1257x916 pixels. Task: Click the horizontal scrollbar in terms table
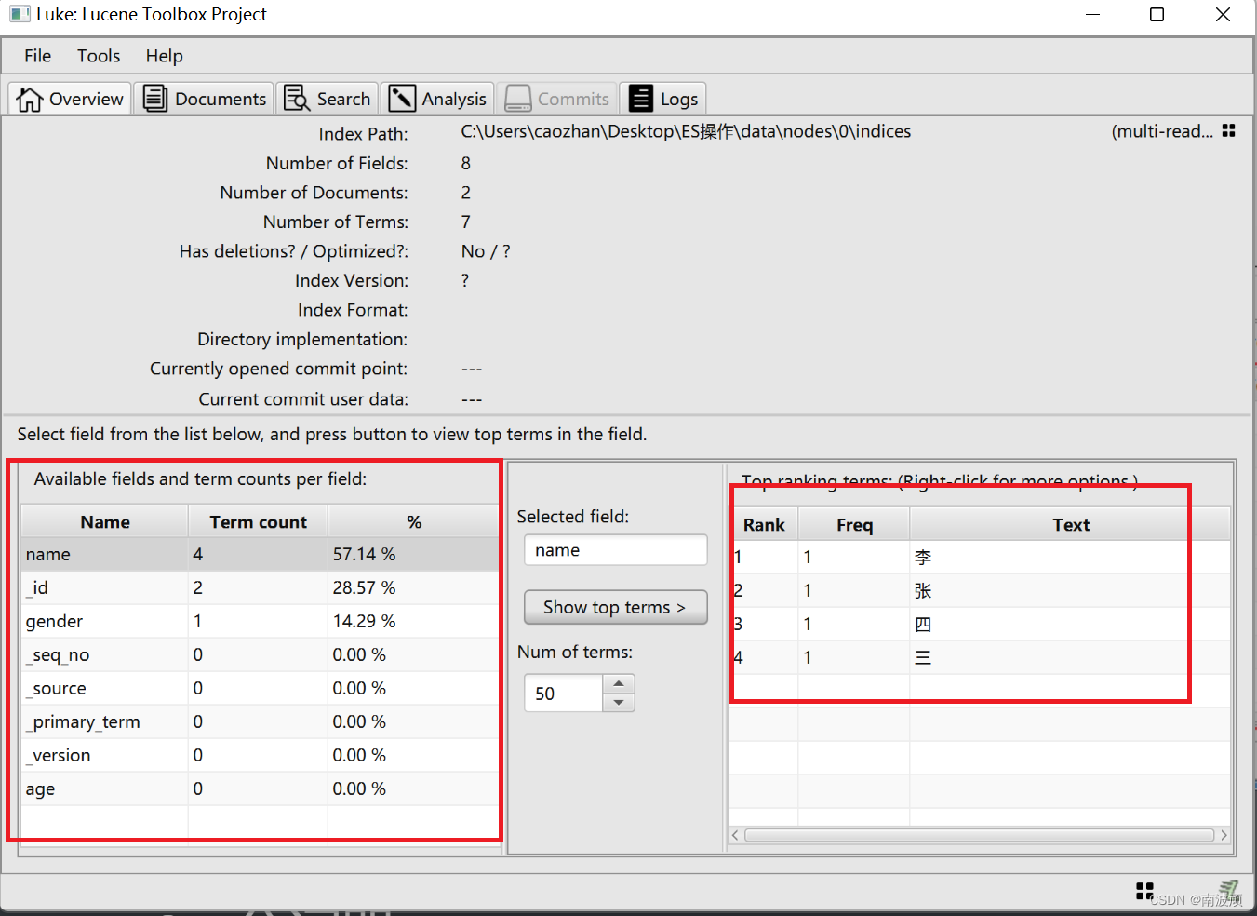[x=979, y=835]
